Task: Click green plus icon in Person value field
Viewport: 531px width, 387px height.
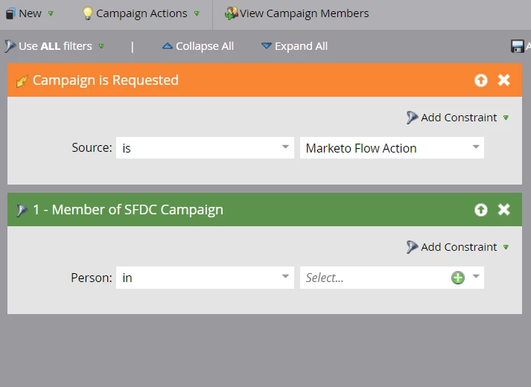Action: coord(457,278)
